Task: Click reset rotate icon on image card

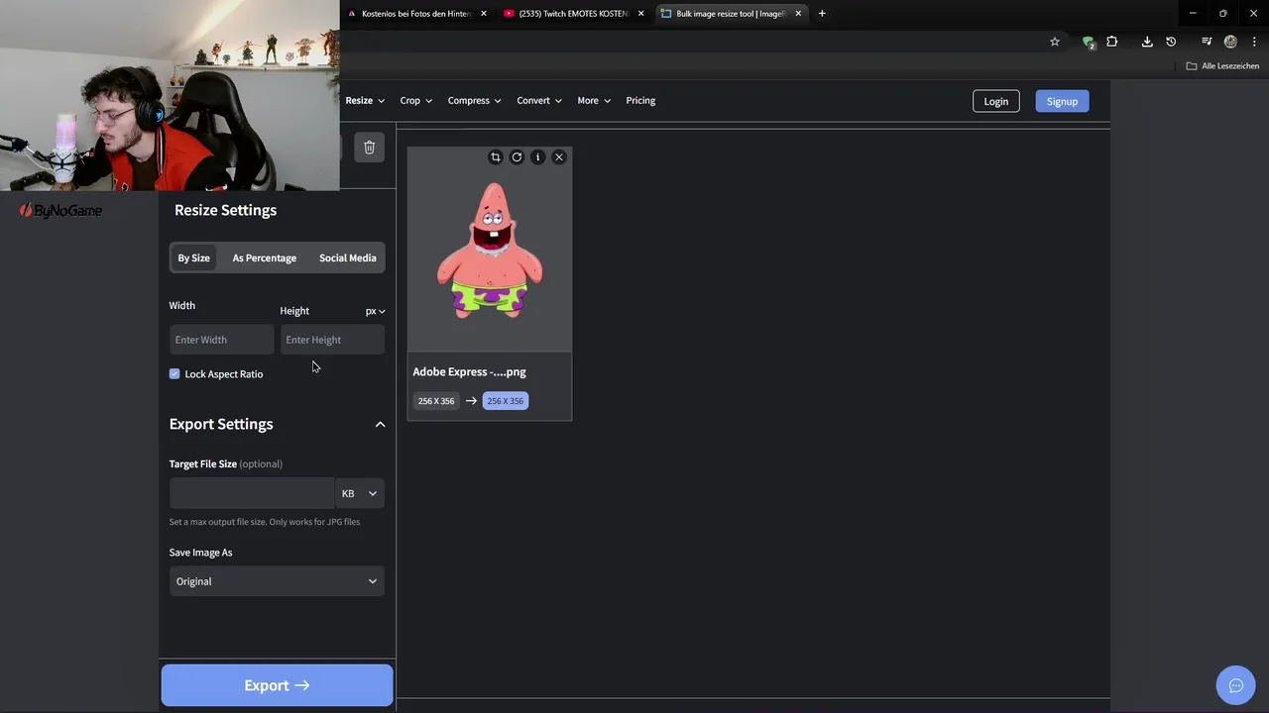Action: click(517, 157)
